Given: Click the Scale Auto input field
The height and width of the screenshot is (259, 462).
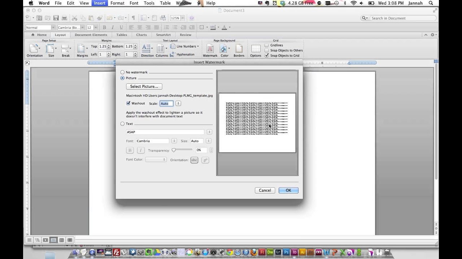Looking at the screenshot, I should pyautogui.click(x=166, y=104).
